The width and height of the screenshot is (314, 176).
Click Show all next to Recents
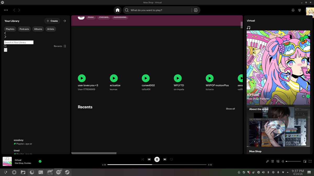click(x=230, y=109)
